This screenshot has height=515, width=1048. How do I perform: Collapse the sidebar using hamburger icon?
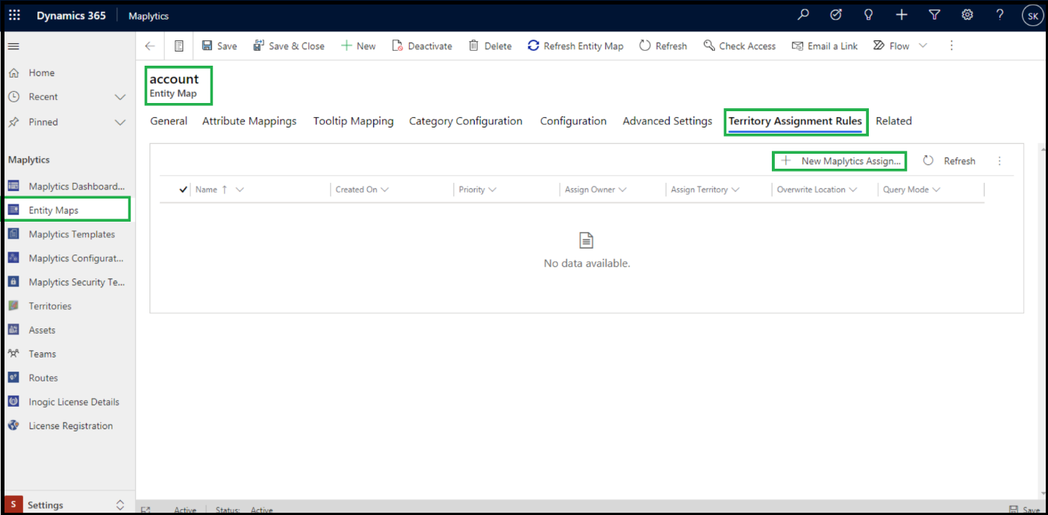[13, 46]
